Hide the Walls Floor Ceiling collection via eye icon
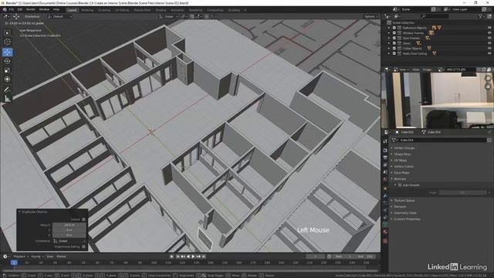 click(489, 53)
